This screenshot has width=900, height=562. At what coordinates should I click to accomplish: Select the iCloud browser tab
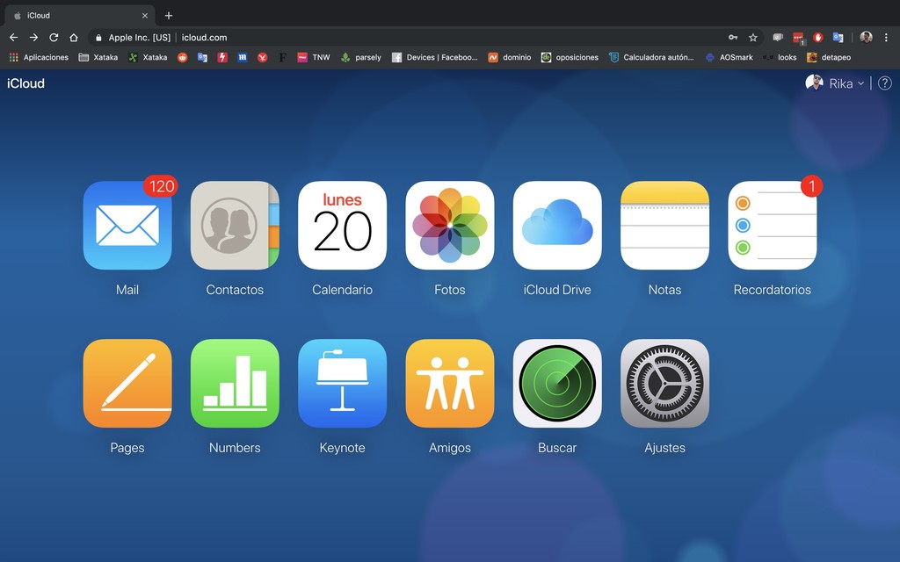(x=75, y=15)
